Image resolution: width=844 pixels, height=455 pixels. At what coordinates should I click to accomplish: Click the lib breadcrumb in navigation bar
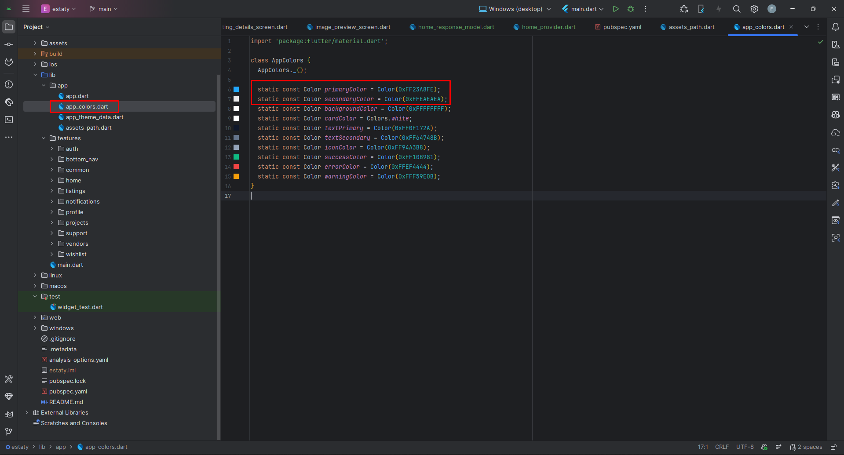tap(42, 447)
